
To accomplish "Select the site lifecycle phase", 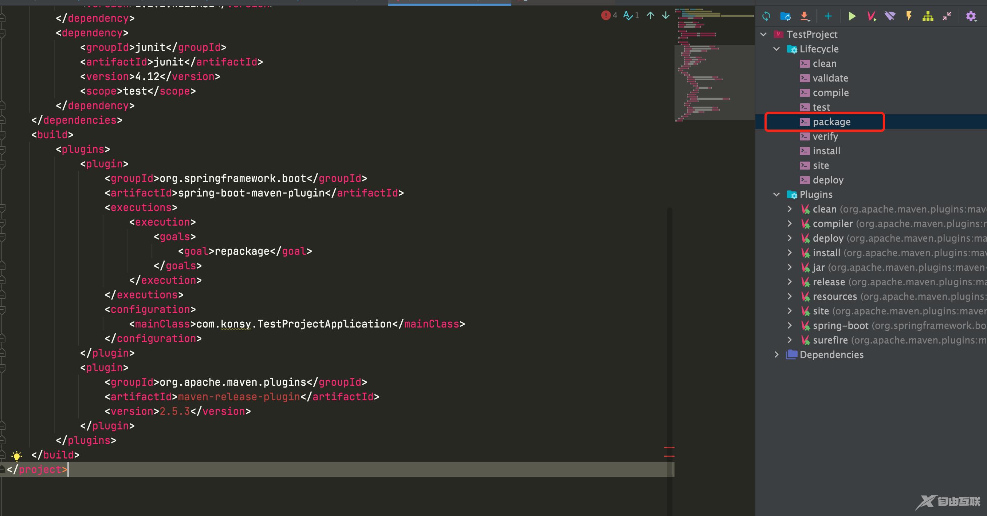I will pyautogui.click(x=821, y=165).
